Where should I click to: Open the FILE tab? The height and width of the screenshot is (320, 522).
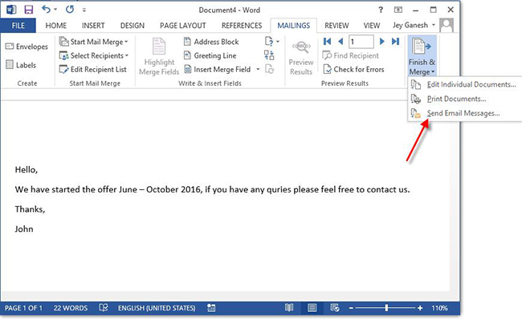coord(18,26)
